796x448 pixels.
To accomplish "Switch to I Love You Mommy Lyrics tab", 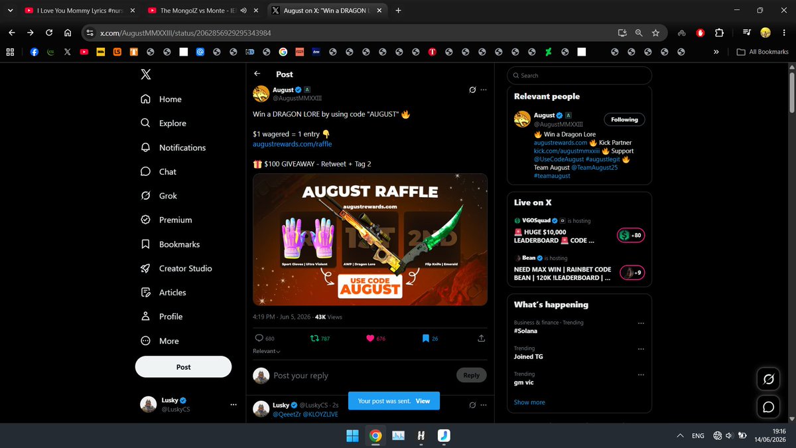I will 78,11.
